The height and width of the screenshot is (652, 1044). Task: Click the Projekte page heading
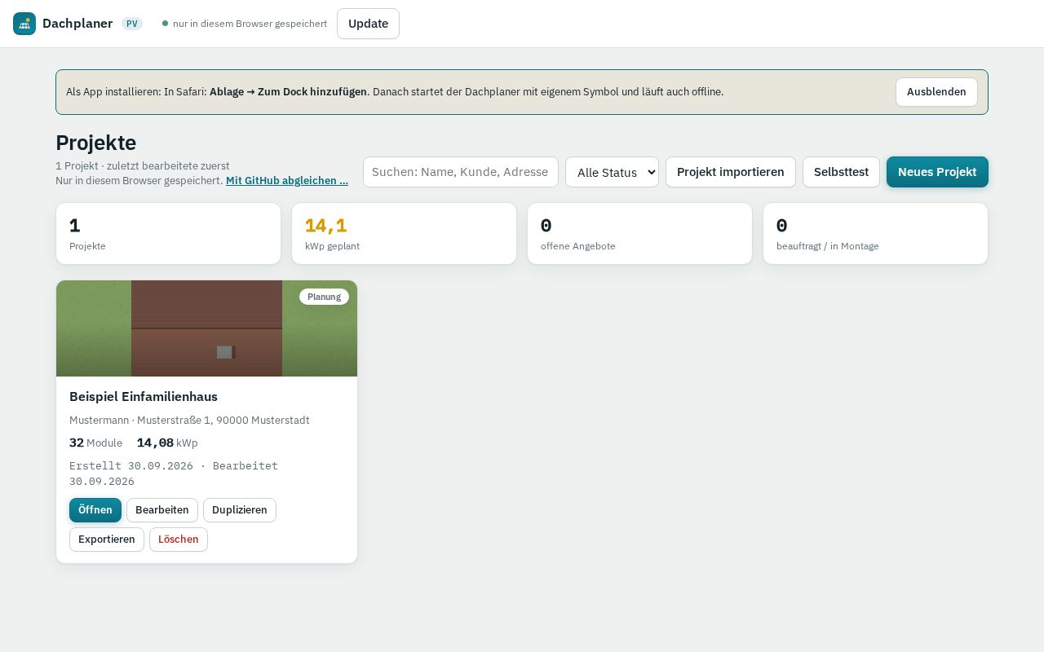(x=96, y=143)
